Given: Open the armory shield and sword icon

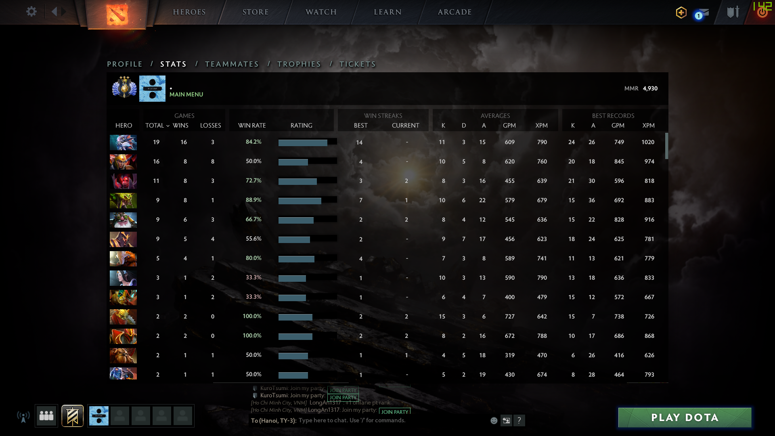Looking at the screenshot, I should (733, 12).
